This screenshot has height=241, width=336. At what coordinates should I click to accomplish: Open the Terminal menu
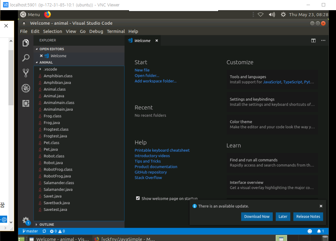tap(116, 31)
